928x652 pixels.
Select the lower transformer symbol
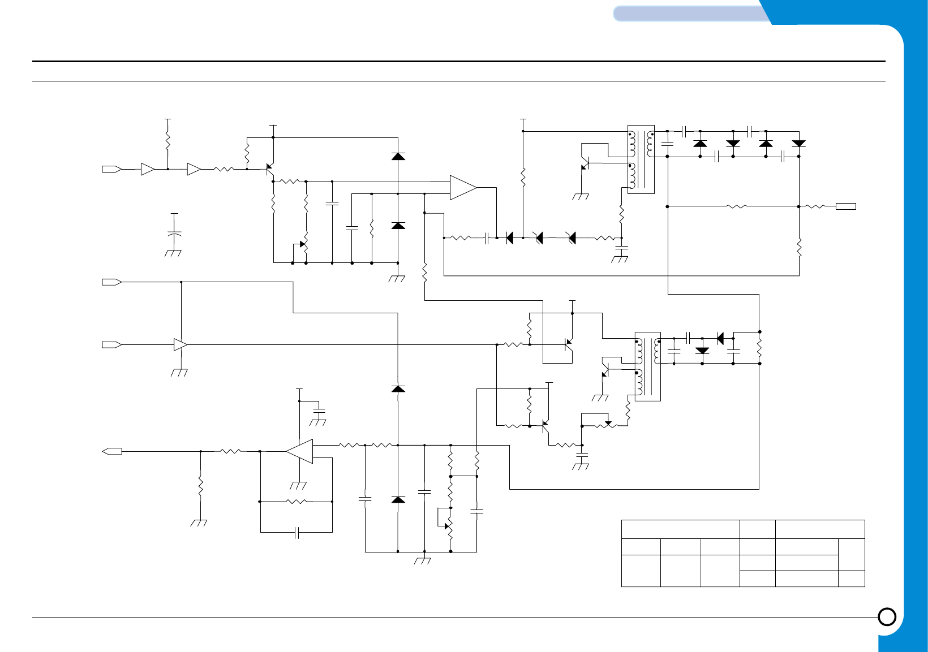coord(648,366)
